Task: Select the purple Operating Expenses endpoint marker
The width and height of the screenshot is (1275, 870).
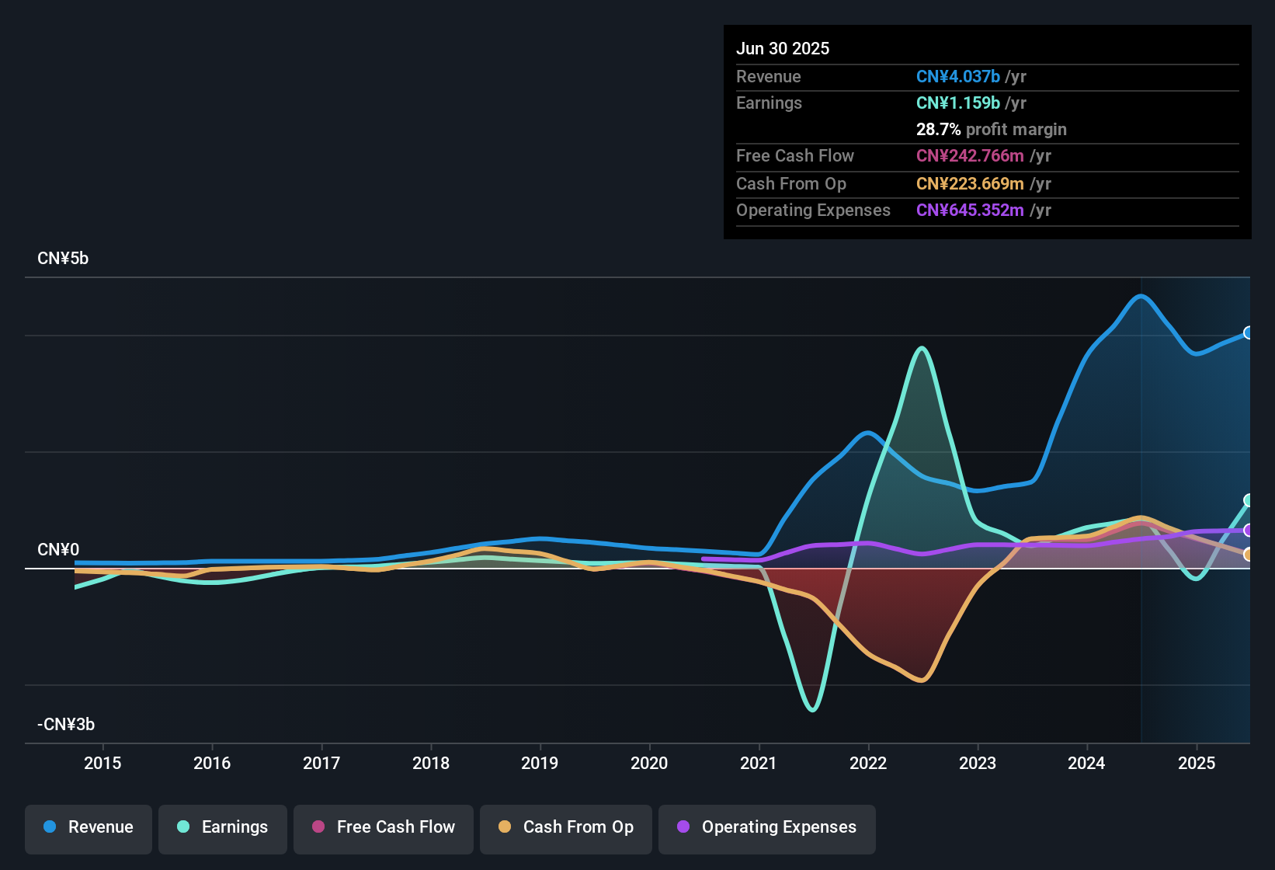Action: (1249, 531)
